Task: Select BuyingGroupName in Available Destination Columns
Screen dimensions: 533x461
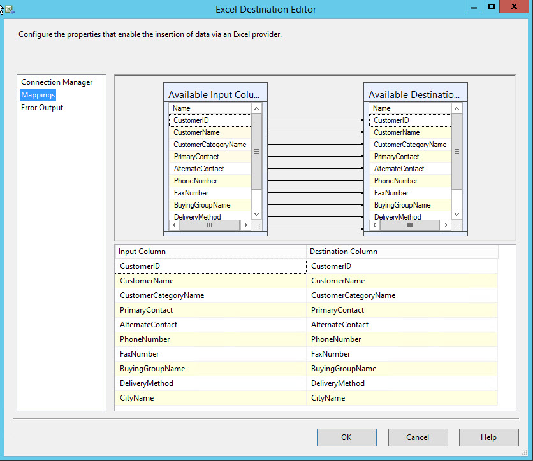Action: (411, 205)
